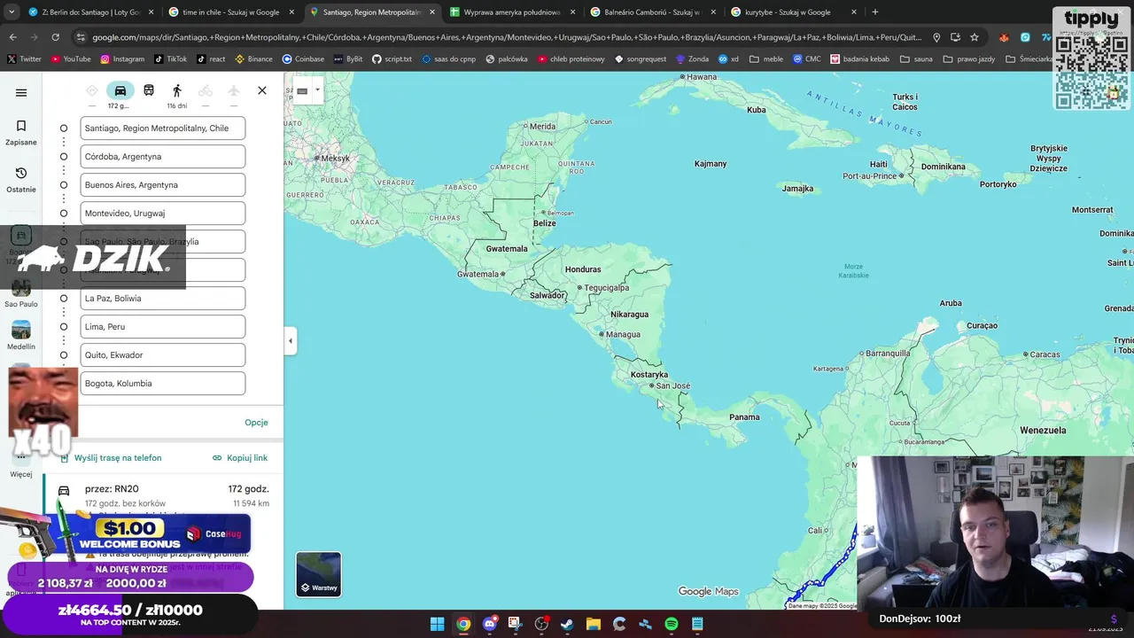Open keyboard input tools dropdown arrow
1134x638 pixels.
pyautogui.click(x=317, y=90)
